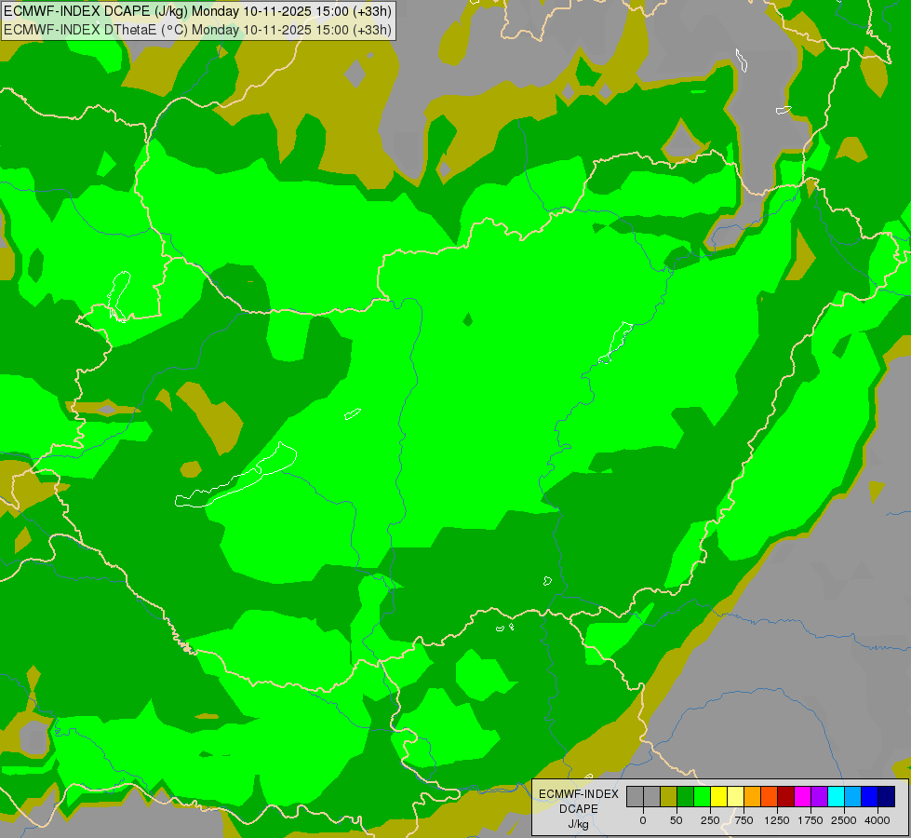Click the legend tick value 2500
911x838 pixels.
pyautogui.click(x=844, y=820)
